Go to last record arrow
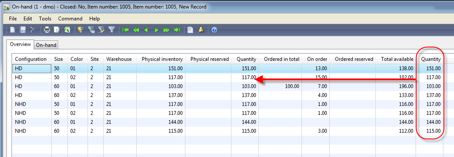The image size is (454, 157). point(177,30)
